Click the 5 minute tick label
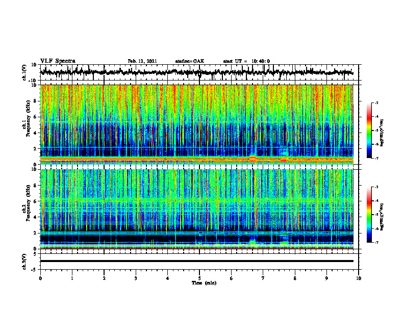404x312 pixels. tap(199, 278)
